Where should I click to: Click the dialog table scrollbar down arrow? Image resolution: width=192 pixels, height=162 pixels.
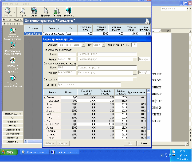pyautogui.click(x=149, y=138)
